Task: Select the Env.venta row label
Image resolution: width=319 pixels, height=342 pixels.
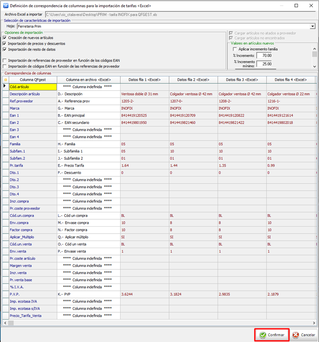Action: point(18,251)
